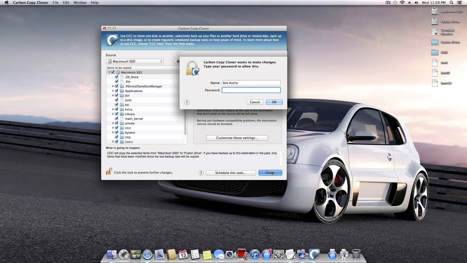Expand the private folder triangle

[113, 123]
